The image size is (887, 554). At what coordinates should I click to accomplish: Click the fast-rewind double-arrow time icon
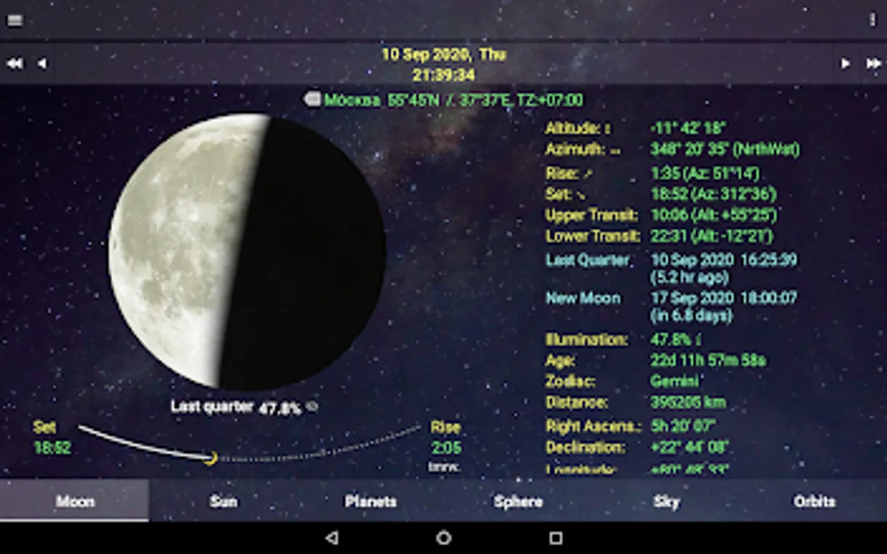15,63
